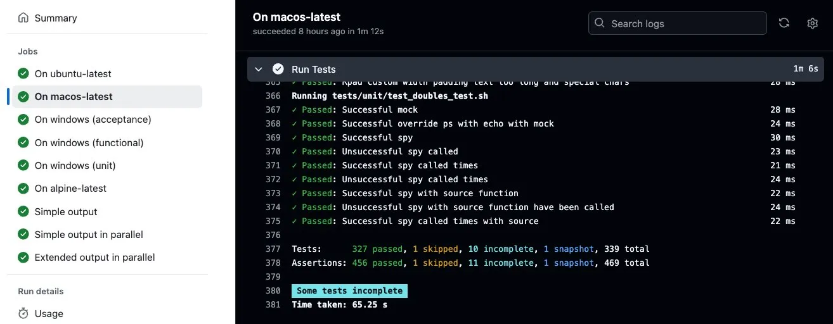833x324 pixels.
Task: Open Extended output in parallel job
Action: (x=107, y=258)
